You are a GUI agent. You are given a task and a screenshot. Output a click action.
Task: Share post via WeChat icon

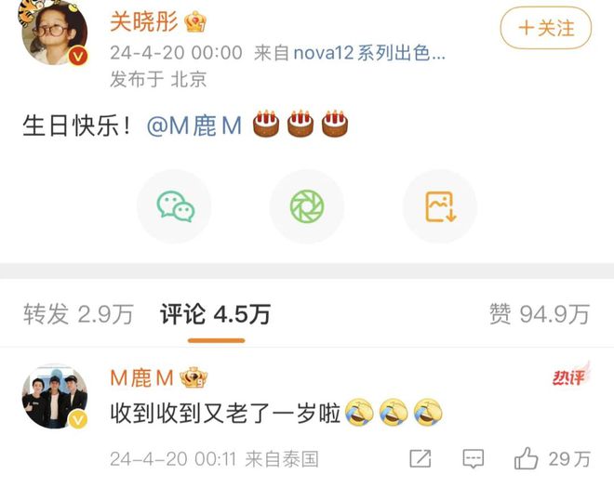174,206
